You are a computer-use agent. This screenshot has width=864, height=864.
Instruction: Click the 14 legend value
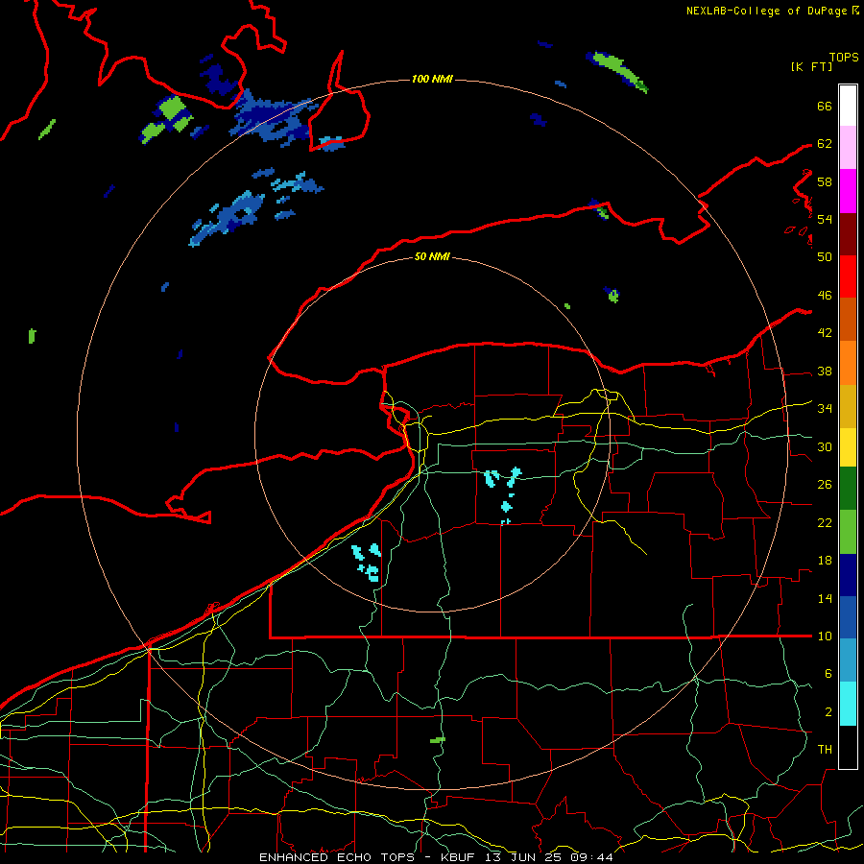(825, 599)
